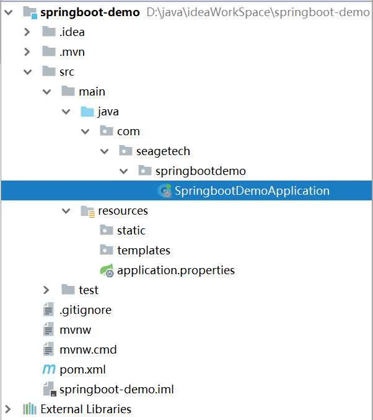Click the blue java source folder icon

pyautogui.click(x=87, y=112)
